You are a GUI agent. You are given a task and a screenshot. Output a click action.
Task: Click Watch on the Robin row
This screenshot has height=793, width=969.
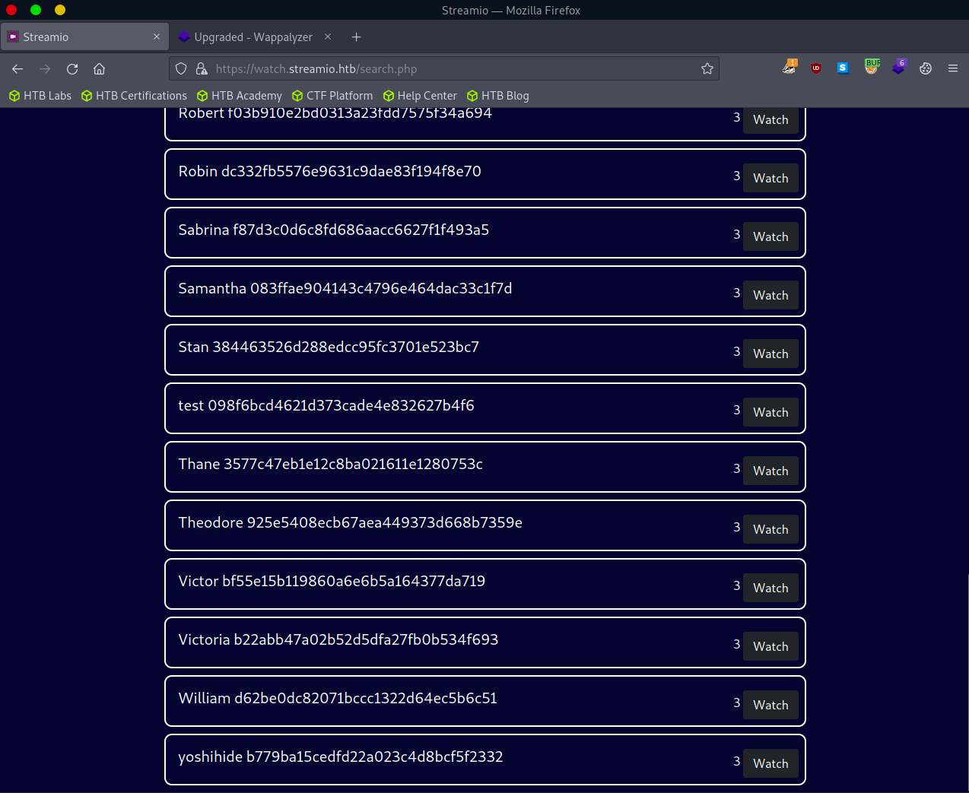click(x=770, y=178)
